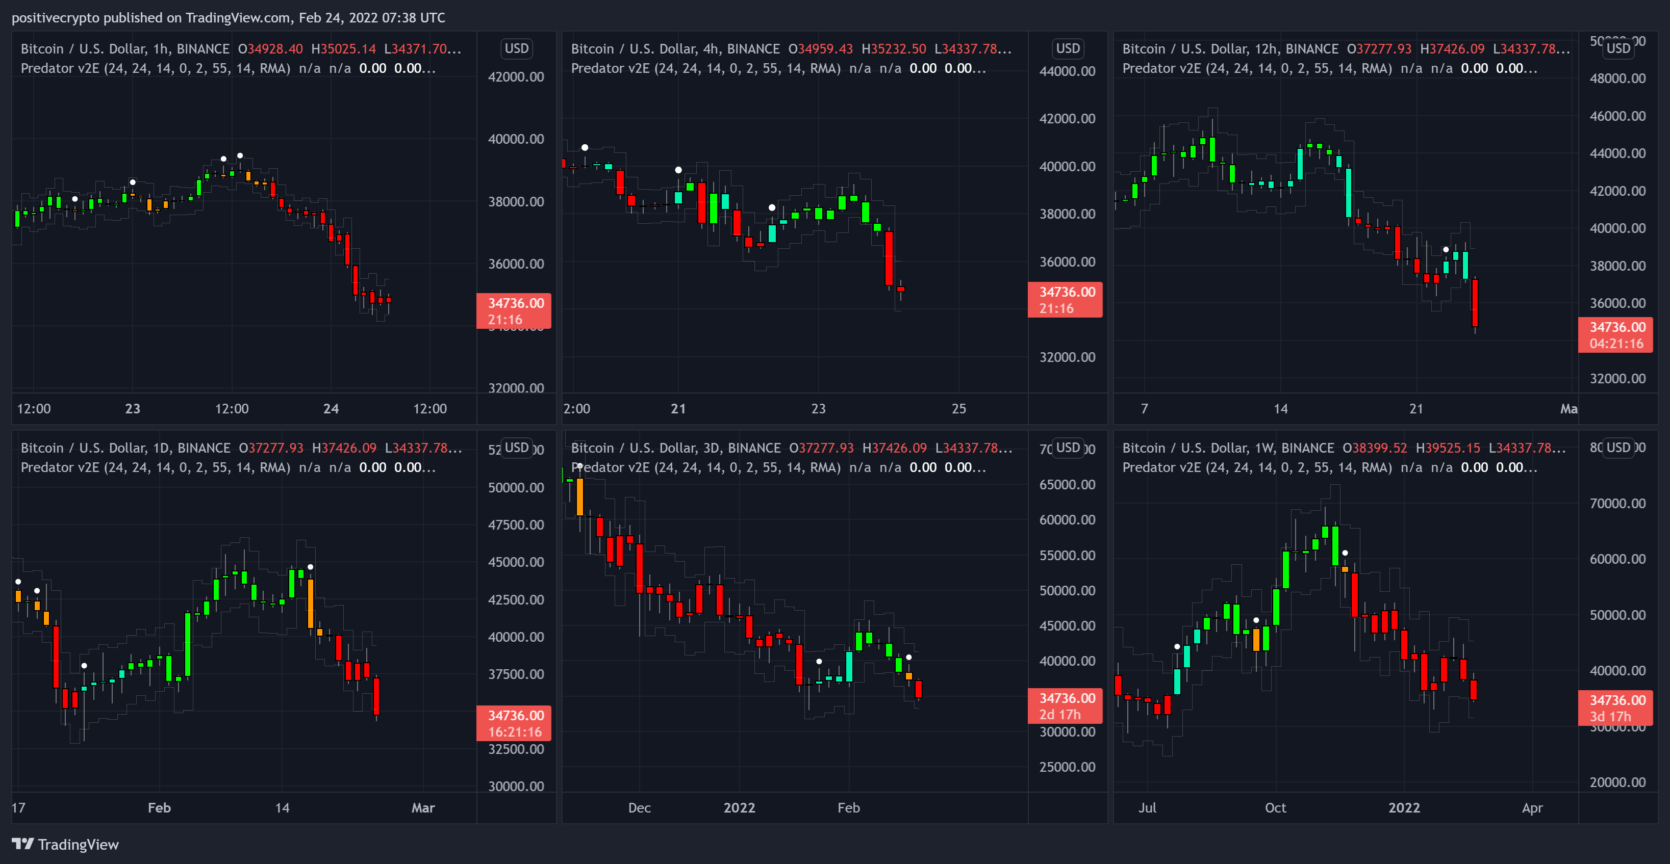Click the USD currency button on 1h chart
This screenshot has width=1670, height=864.
(516, 48)
